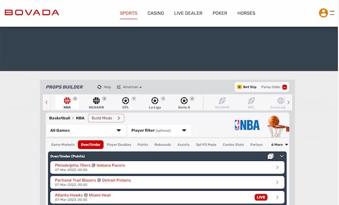Open Atlanta Hawks @ Miami Heat game
The width and height of the screenshot is (339, 205).
coord(167,197)
